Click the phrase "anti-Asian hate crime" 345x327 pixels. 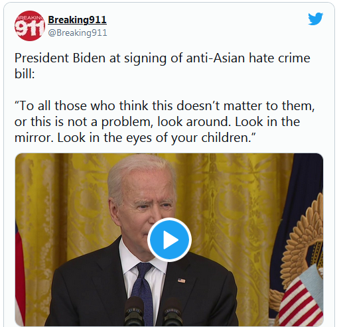248,58
